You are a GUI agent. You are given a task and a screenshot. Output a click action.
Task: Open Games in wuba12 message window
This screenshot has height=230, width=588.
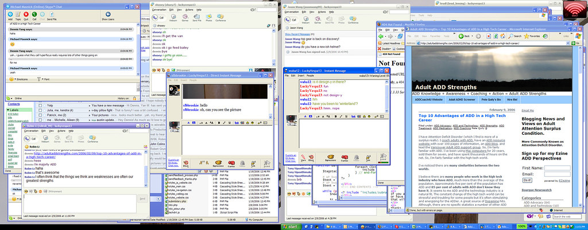345,158
